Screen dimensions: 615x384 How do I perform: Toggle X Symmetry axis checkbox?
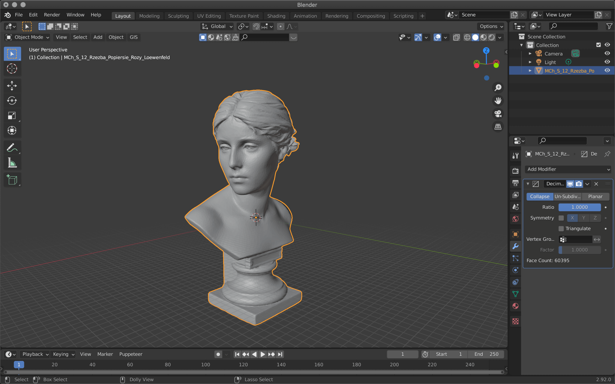coord(572,218)
